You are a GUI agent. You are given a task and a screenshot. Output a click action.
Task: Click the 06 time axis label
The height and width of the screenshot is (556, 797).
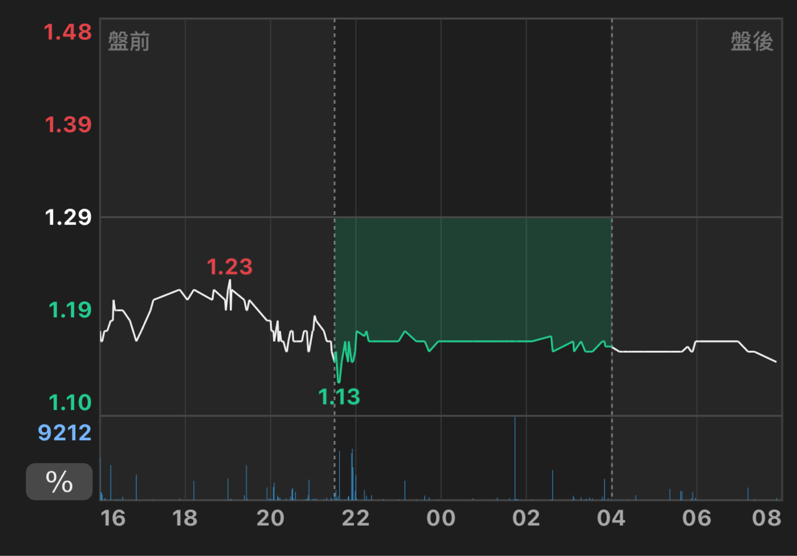696,518
